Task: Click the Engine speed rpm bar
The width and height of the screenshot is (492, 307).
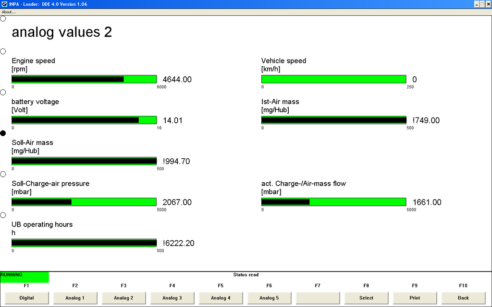Action: pyautogui.click(x=84, y=79)
